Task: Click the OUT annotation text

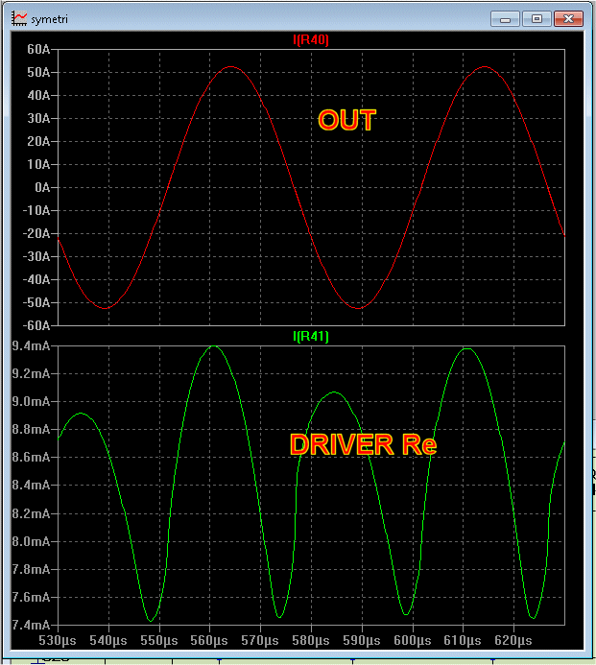Action: (347, 120)
